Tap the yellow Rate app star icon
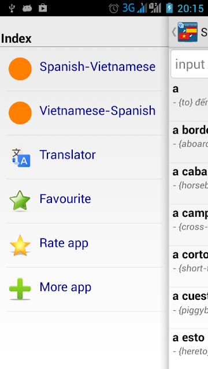208x369 pixels. click(x=20, y=245)
